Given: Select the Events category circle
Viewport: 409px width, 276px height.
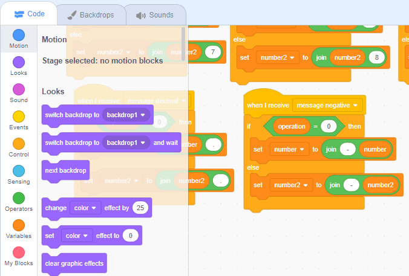Looking at the screenshot, I should [x=19, y=117].
